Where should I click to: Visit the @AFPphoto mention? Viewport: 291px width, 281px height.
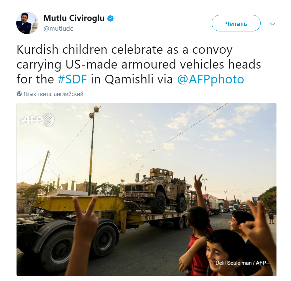click(x=210, y=79)
